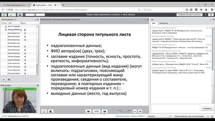Maximize the webcam panel 'Веб-камеры'
215x121 pixels.
(x=38, y=85)
